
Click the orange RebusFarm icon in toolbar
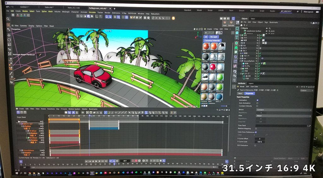[173, 18]
